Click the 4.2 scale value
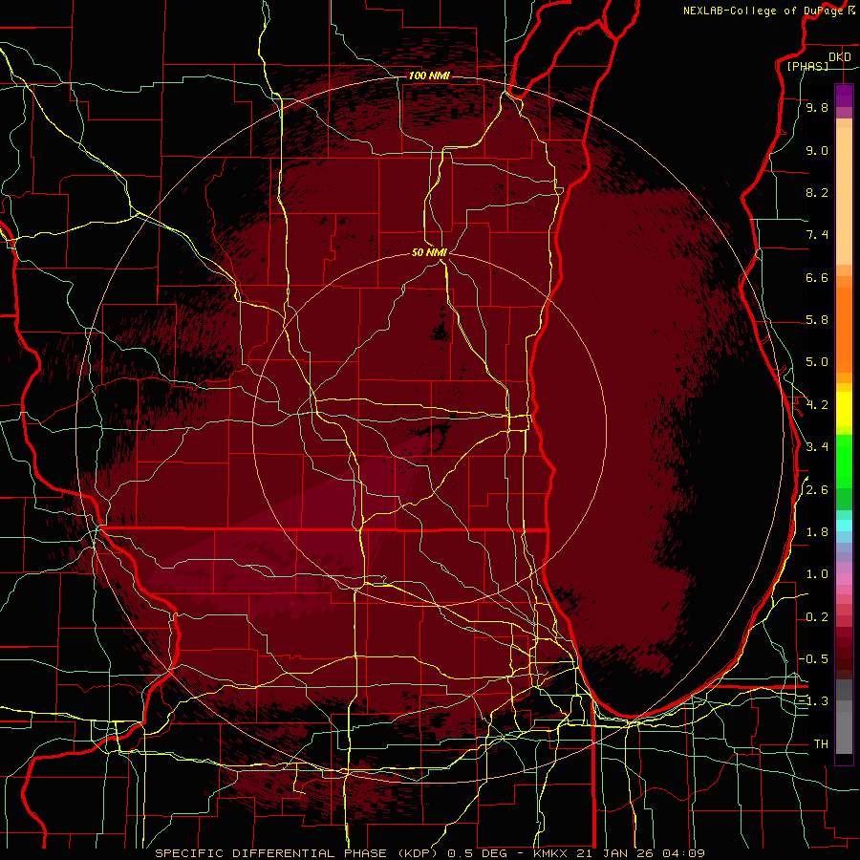Viewport: 860px width, 860px height. click(x=817, y=405)
